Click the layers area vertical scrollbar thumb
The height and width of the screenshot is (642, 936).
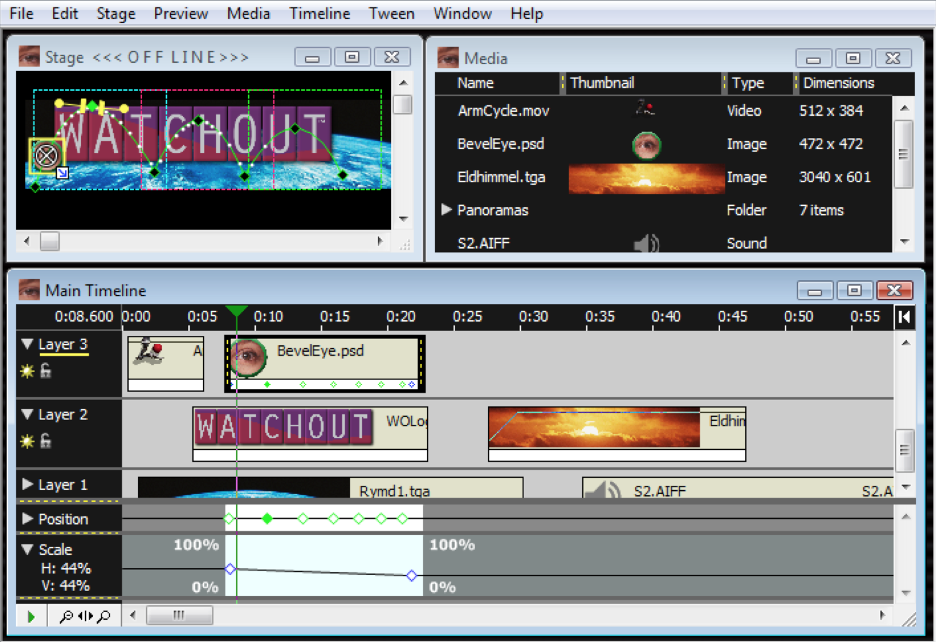coord(905,450)
